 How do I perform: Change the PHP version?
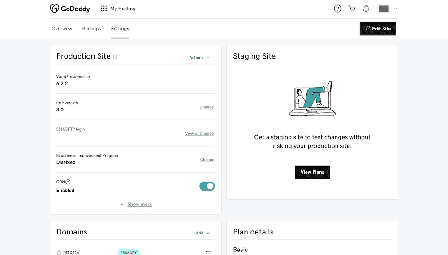[207, 107]
